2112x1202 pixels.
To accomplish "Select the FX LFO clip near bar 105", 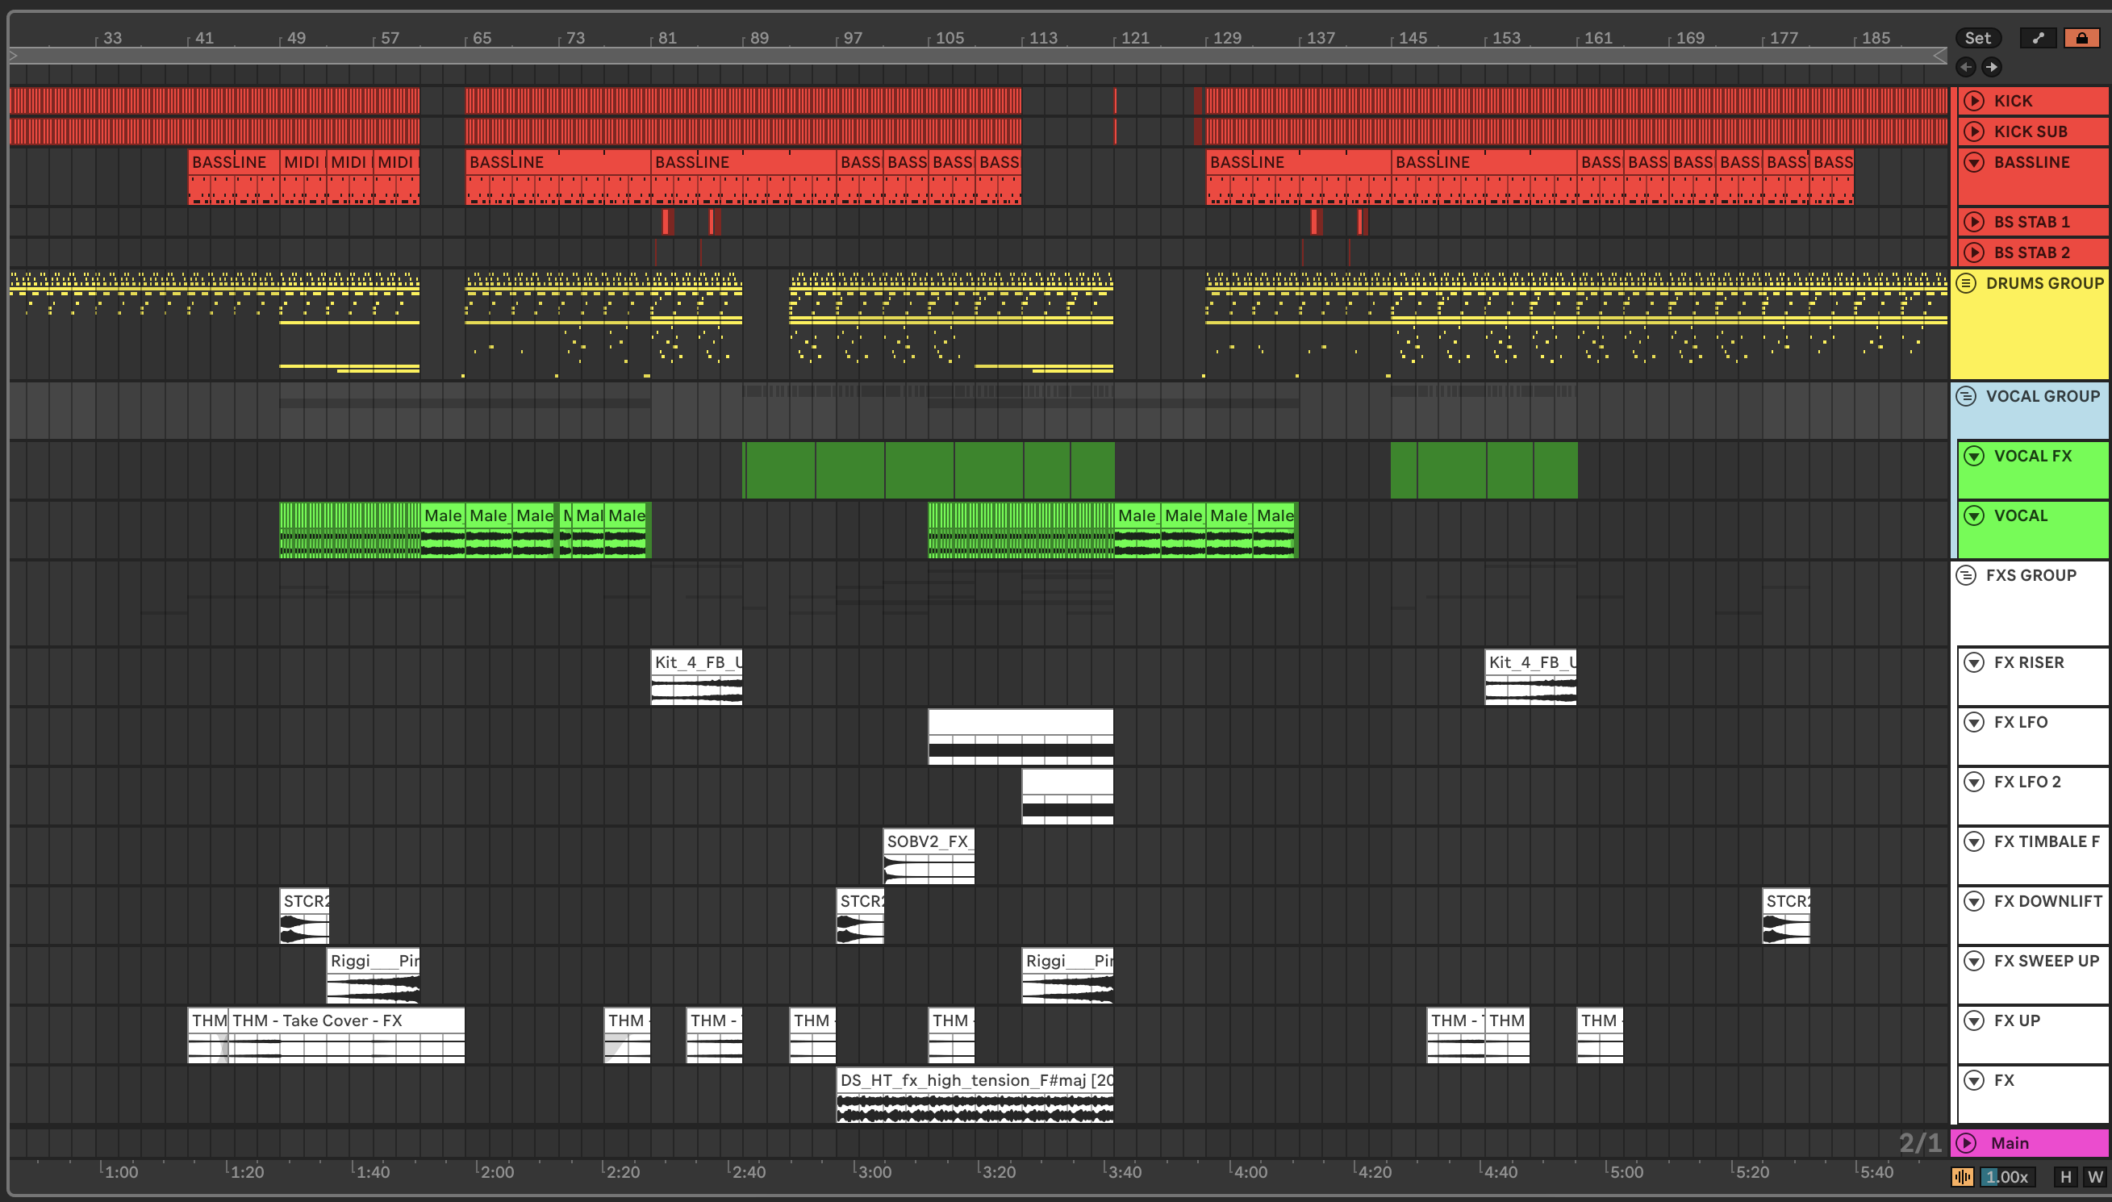I will tap(1021, 737).
